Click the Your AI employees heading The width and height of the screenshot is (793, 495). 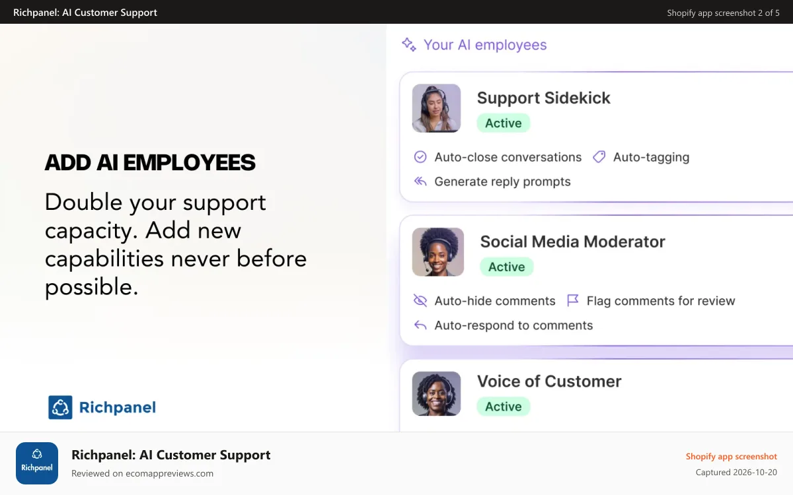click(x=485, y=45)
